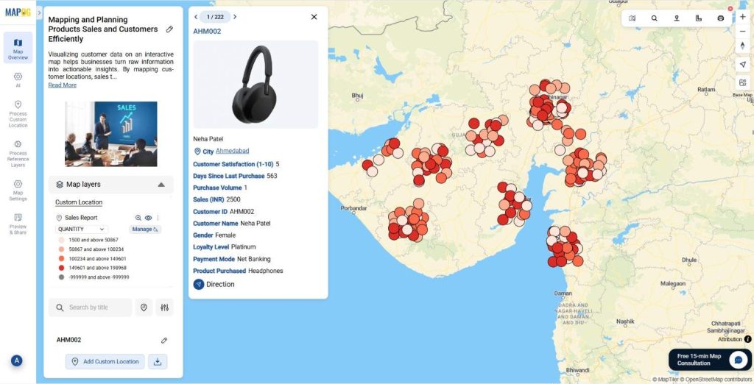Open map Attribution info icon

[x=748, y=339]
